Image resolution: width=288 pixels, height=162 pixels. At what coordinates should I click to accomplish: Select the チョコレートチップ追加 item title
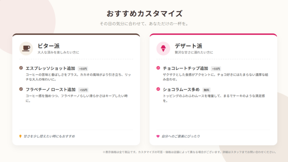click(x=185, y=68)
